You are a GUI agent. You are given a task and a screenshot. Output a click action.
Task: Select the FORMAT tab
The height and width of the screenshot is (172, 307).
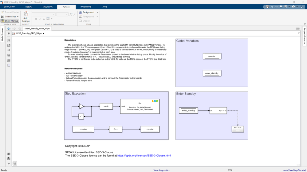(67, 7)
